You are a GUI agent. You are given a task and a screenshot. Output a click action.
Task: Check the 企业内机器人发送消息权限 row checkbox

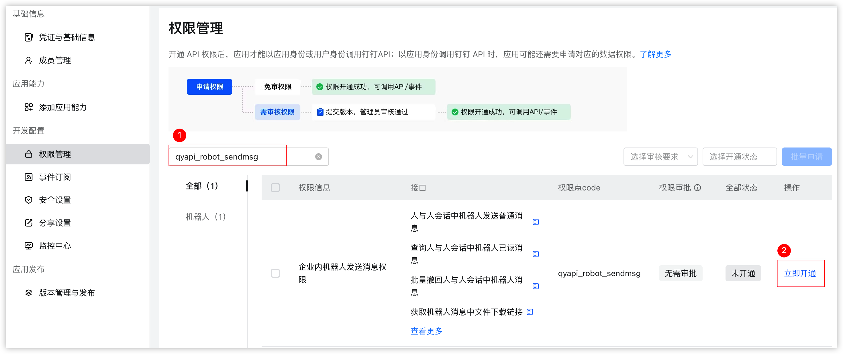275,273
